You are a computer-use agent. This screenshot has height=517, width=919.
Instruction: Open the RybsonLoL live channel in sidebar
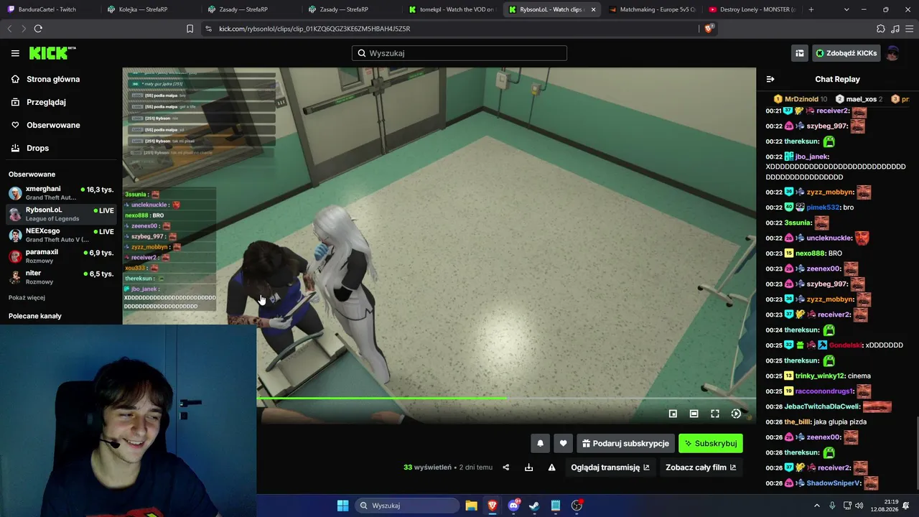tap(61, 214)
